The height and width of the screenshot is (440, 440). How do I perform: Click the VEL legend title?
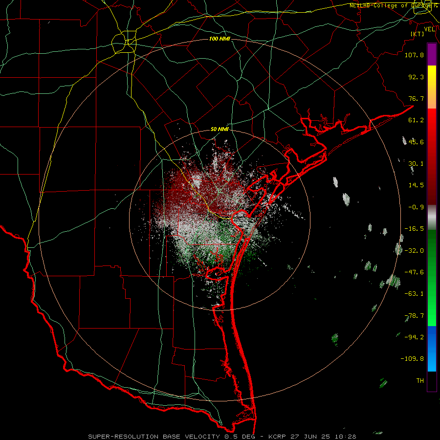coord(429,29)
